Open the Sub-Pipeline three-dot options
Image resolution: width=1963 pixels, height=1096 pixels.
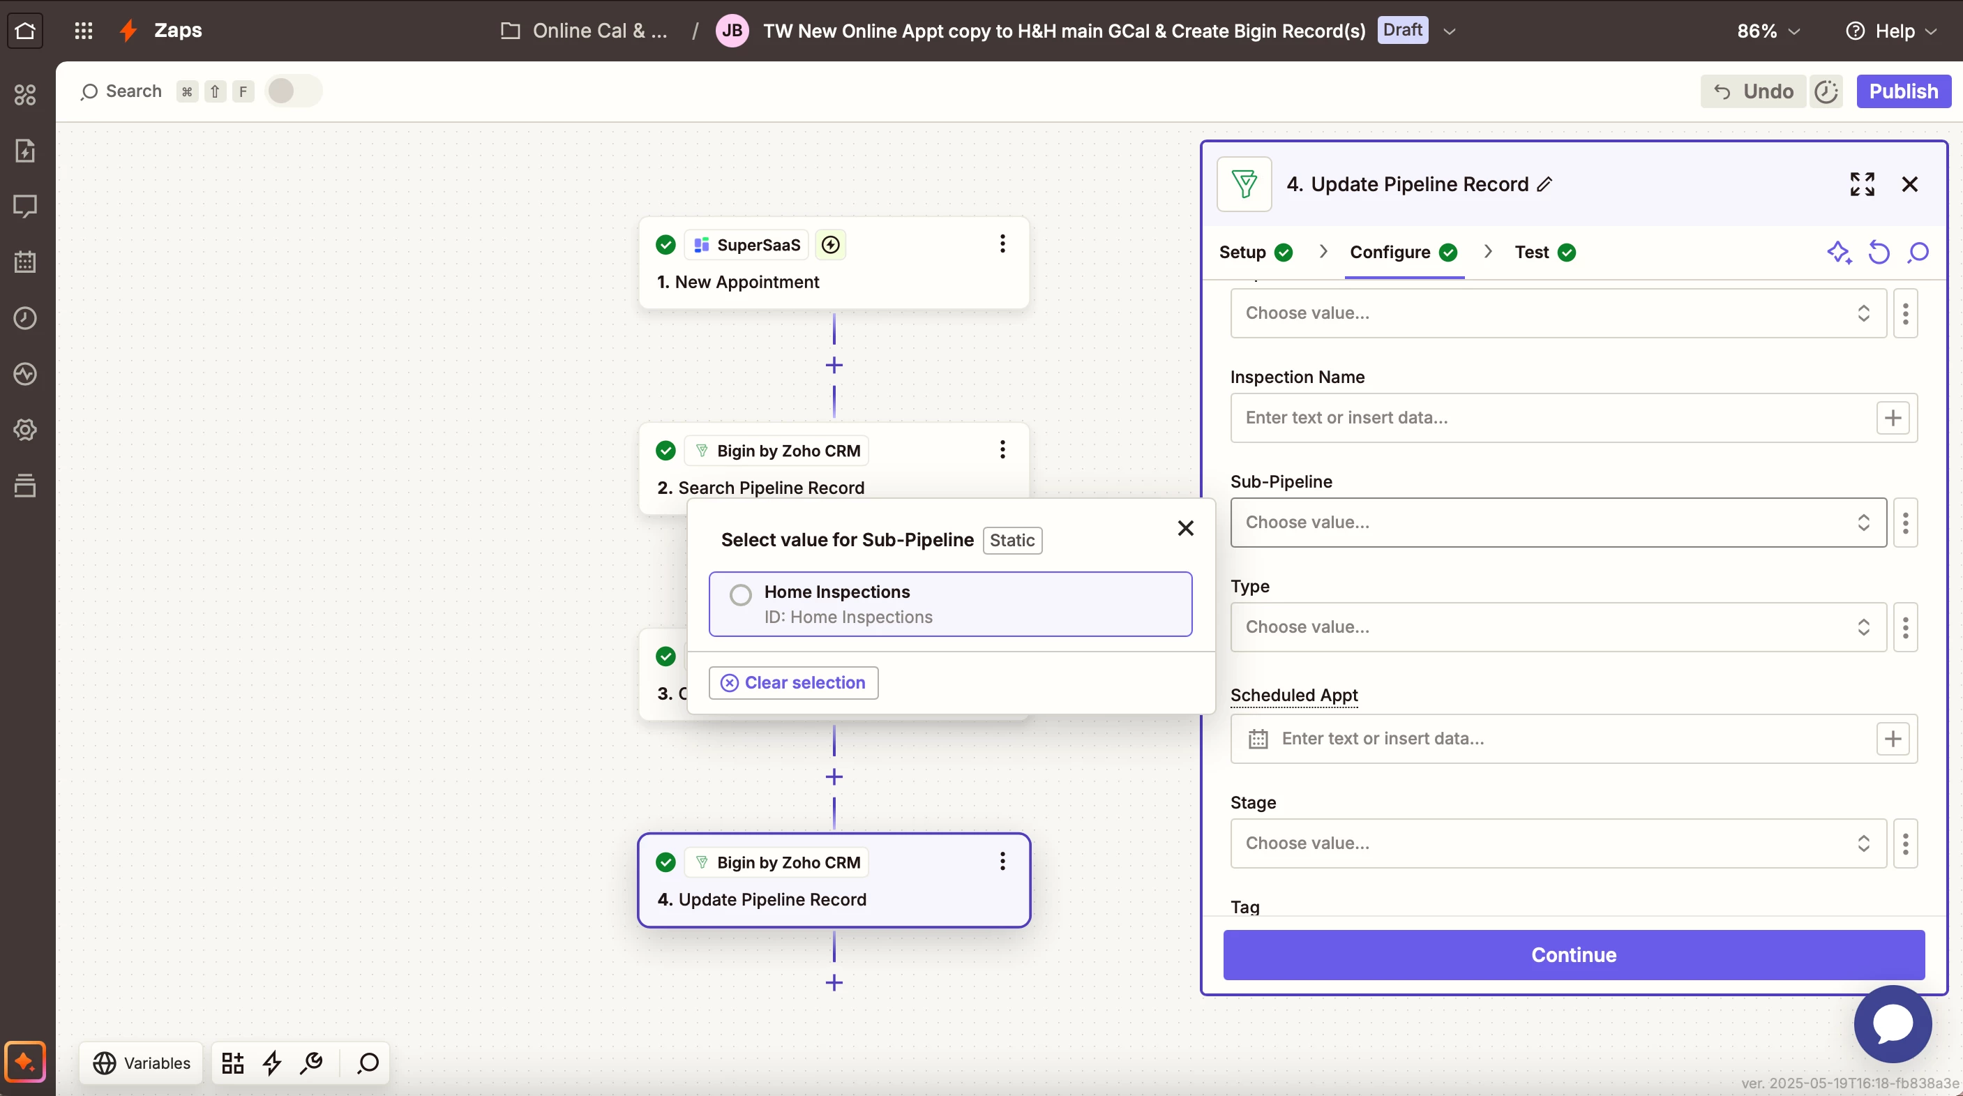coord(1904,522)
